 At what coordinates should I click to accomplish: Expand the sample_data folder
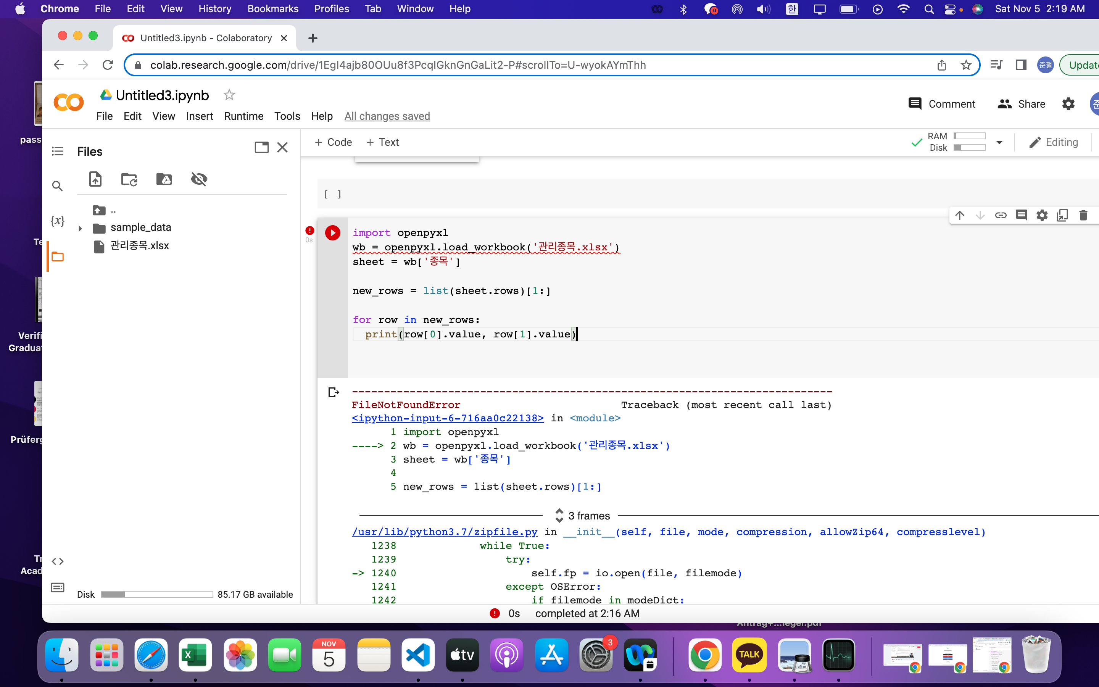pos(80,228)
